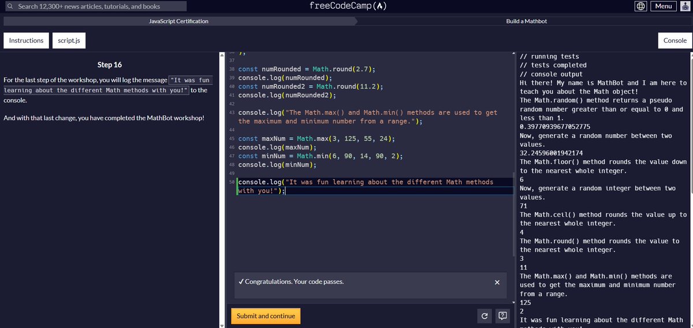Open the language globe icon
693x328 pixels.
pos(640,6)
